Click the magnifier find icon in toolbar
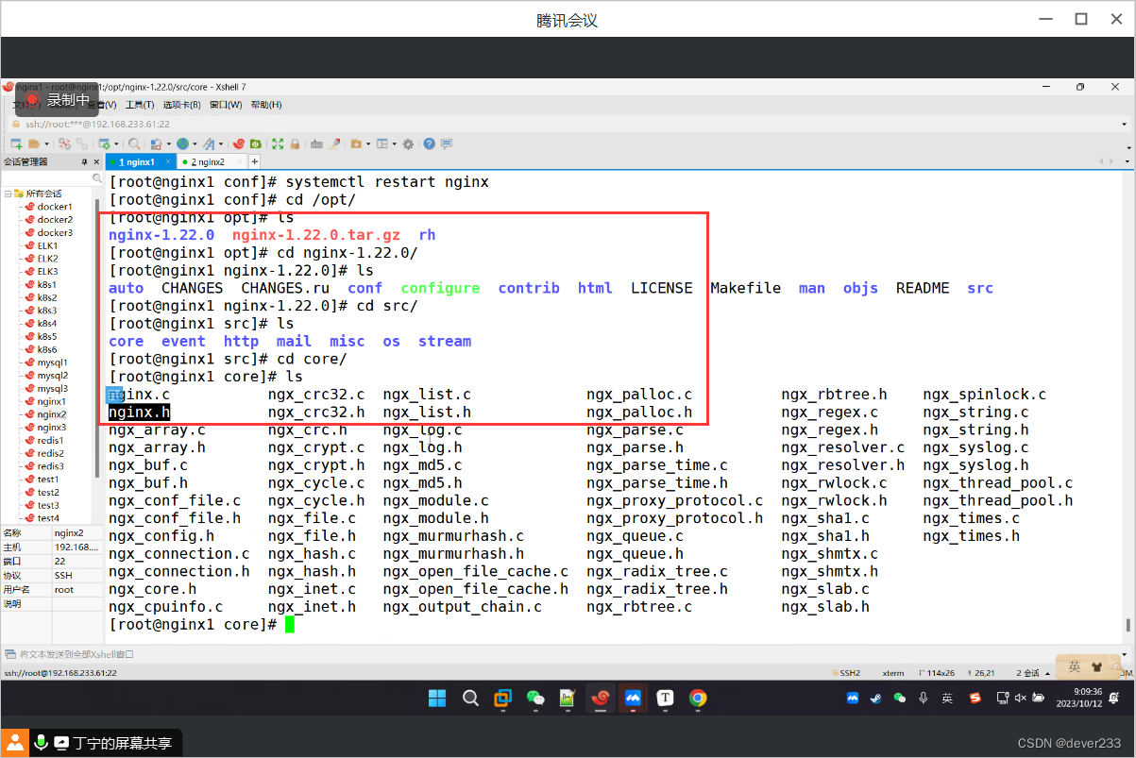1136x758 pixels. [x=134, y=144]
